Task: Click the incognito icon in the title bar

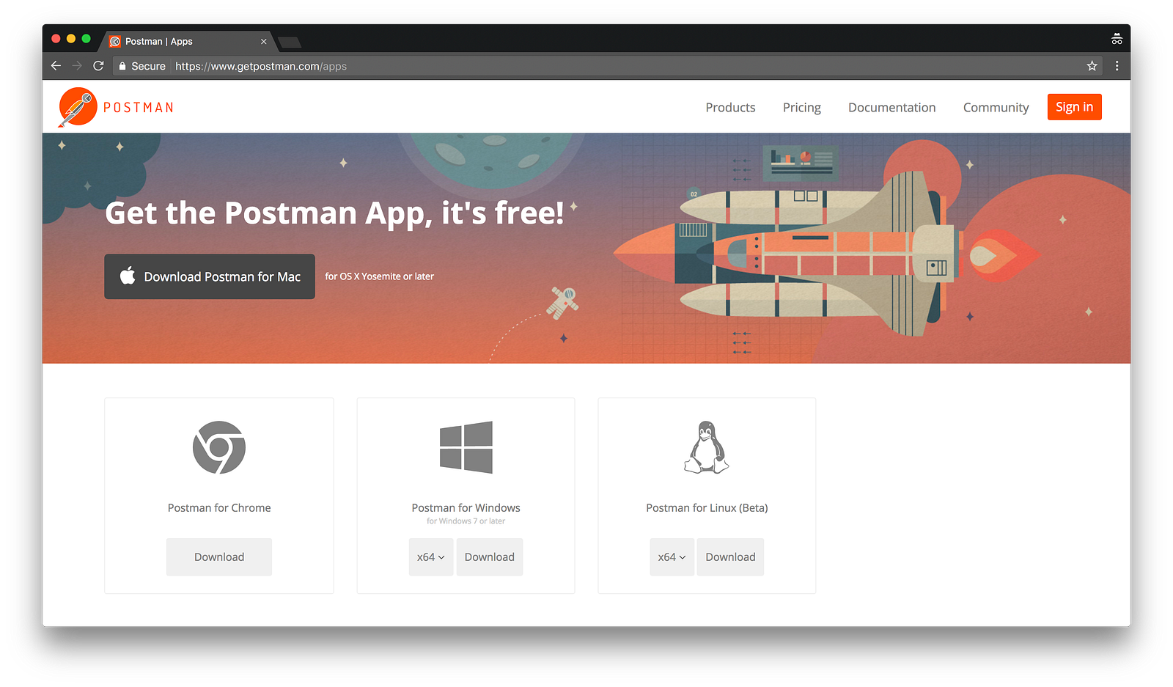Action: 1117,39
